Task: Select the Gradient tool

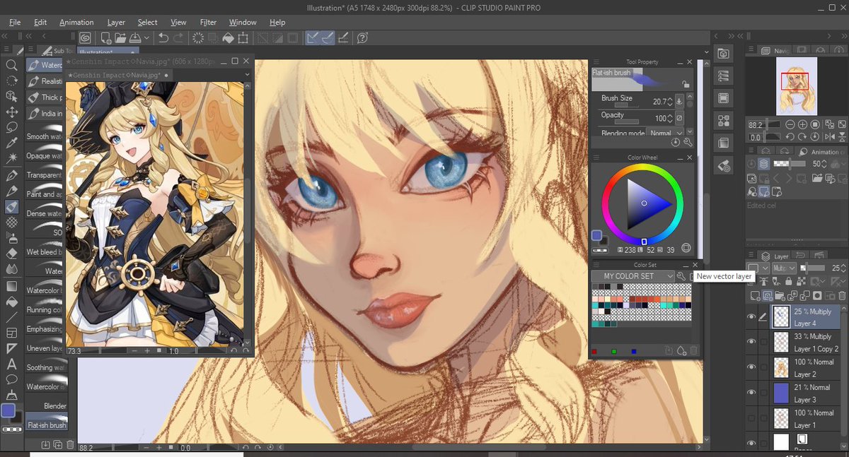Action: click(11, 286)
